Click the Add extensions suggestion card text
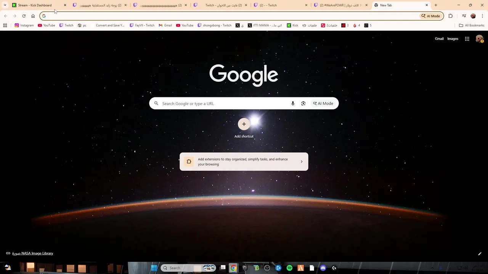Viewport: 488px width, 274px height. [243, 162]
